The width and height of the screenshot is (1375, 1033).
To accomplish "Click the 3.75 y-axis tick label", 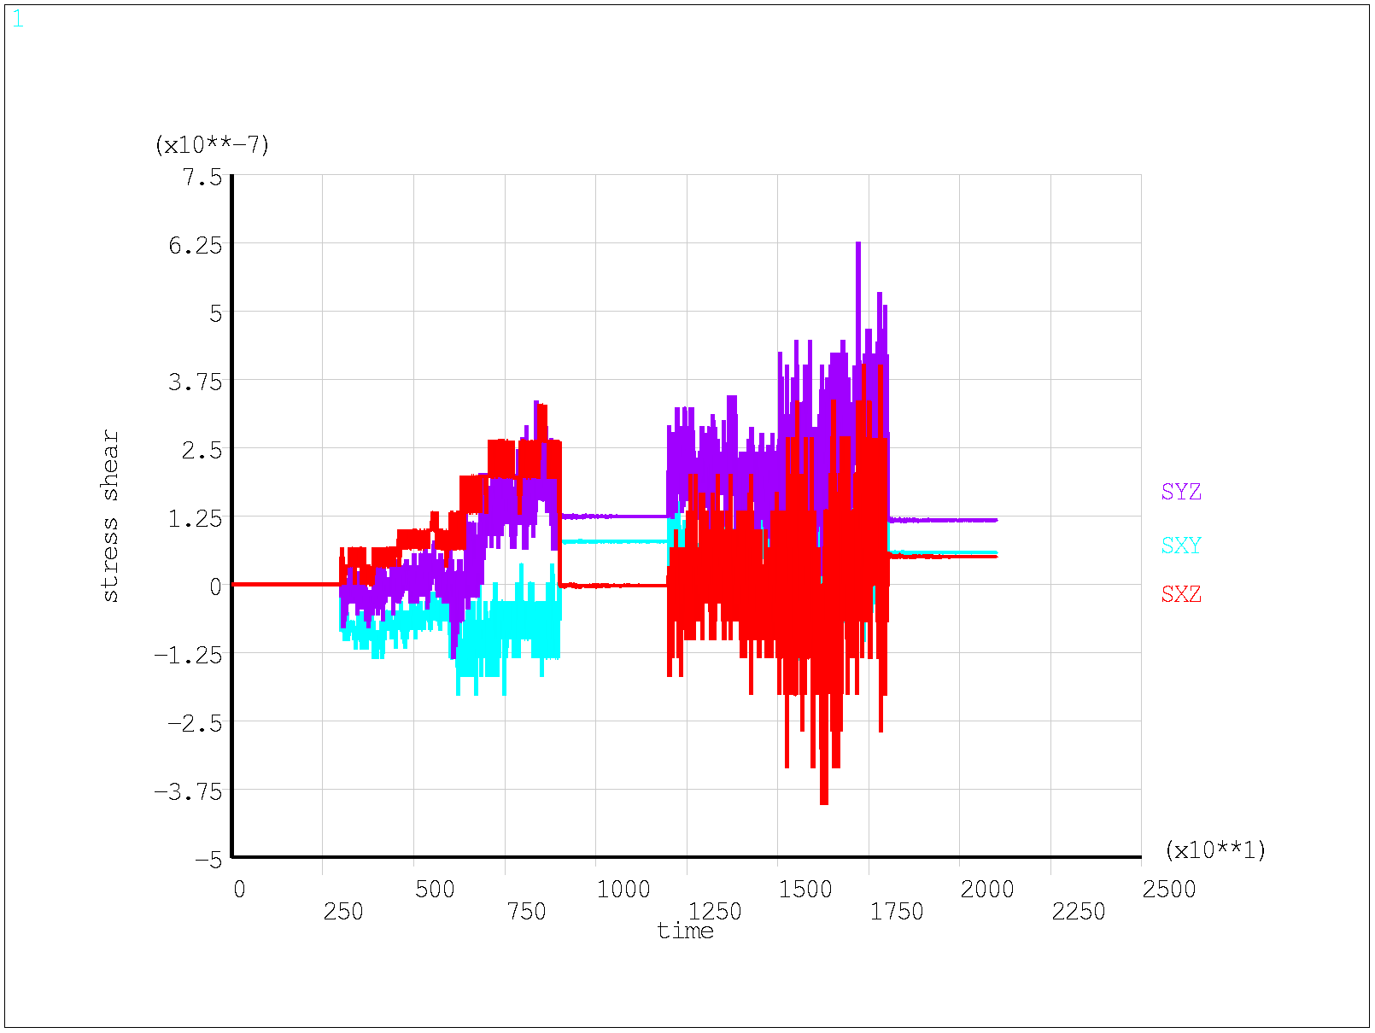I will [x=196, y=382].
